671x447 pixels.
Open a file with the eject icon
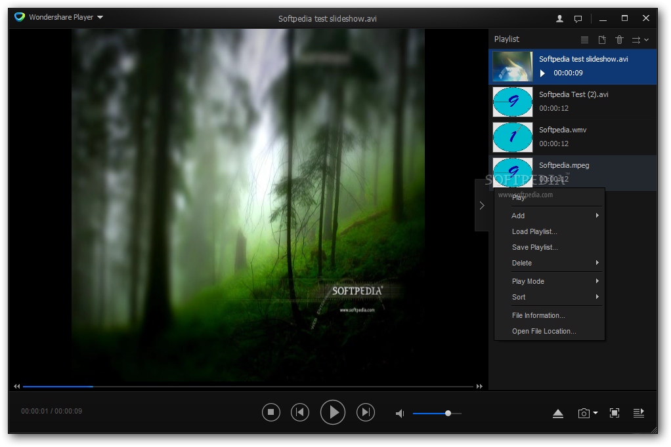(x=558, y=413)
